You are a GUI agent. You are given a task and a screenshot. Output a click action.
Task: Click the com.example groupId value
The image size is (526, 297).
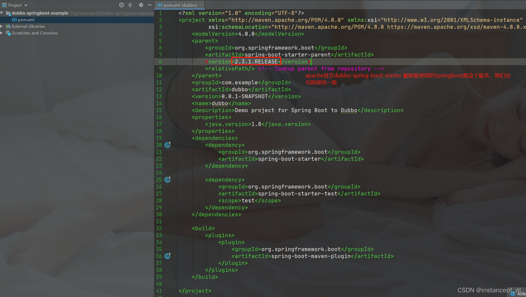coord(240,82)
